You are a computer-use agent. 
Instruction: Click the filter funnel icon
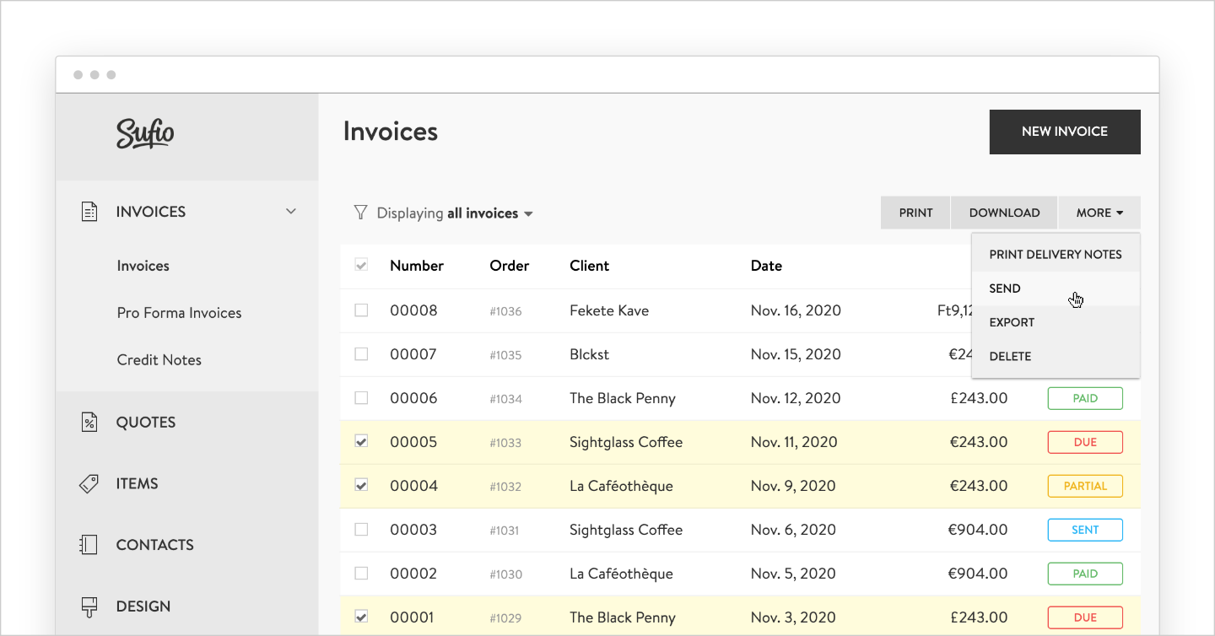coord(360,213)
